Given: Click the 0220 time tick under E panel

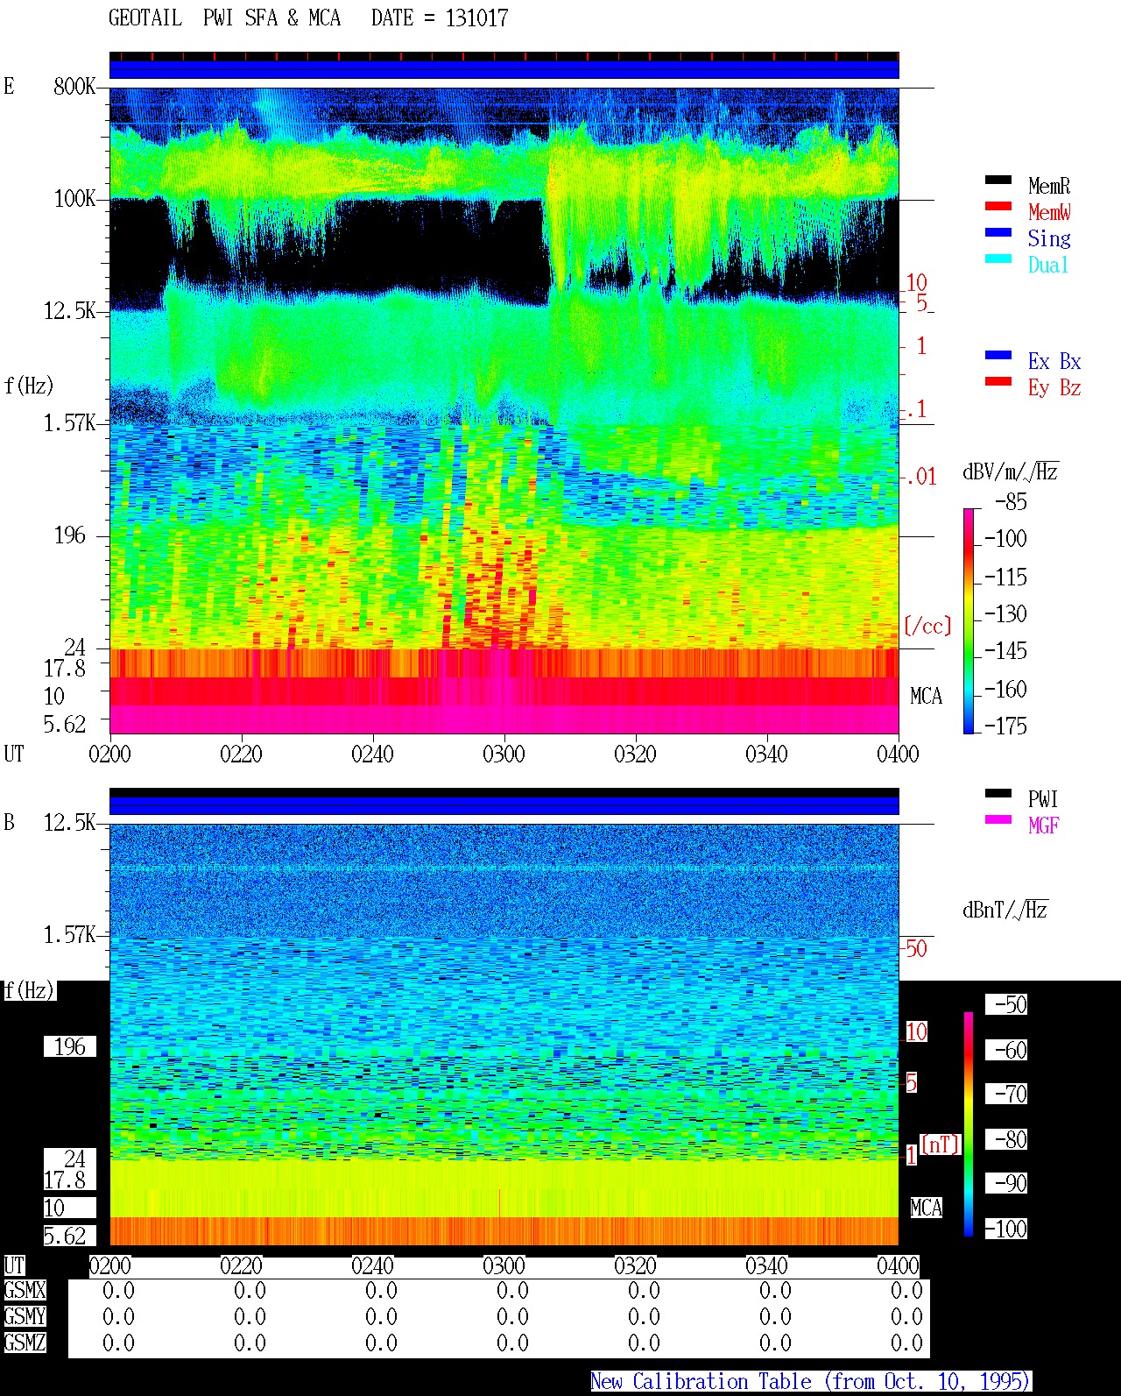Looking at the screenshot, I should point(241,755).
